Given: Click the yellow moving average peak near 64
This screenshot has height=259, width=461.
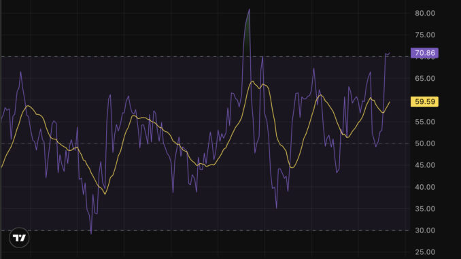Looking at the screenshot, I should click(252, 82).
